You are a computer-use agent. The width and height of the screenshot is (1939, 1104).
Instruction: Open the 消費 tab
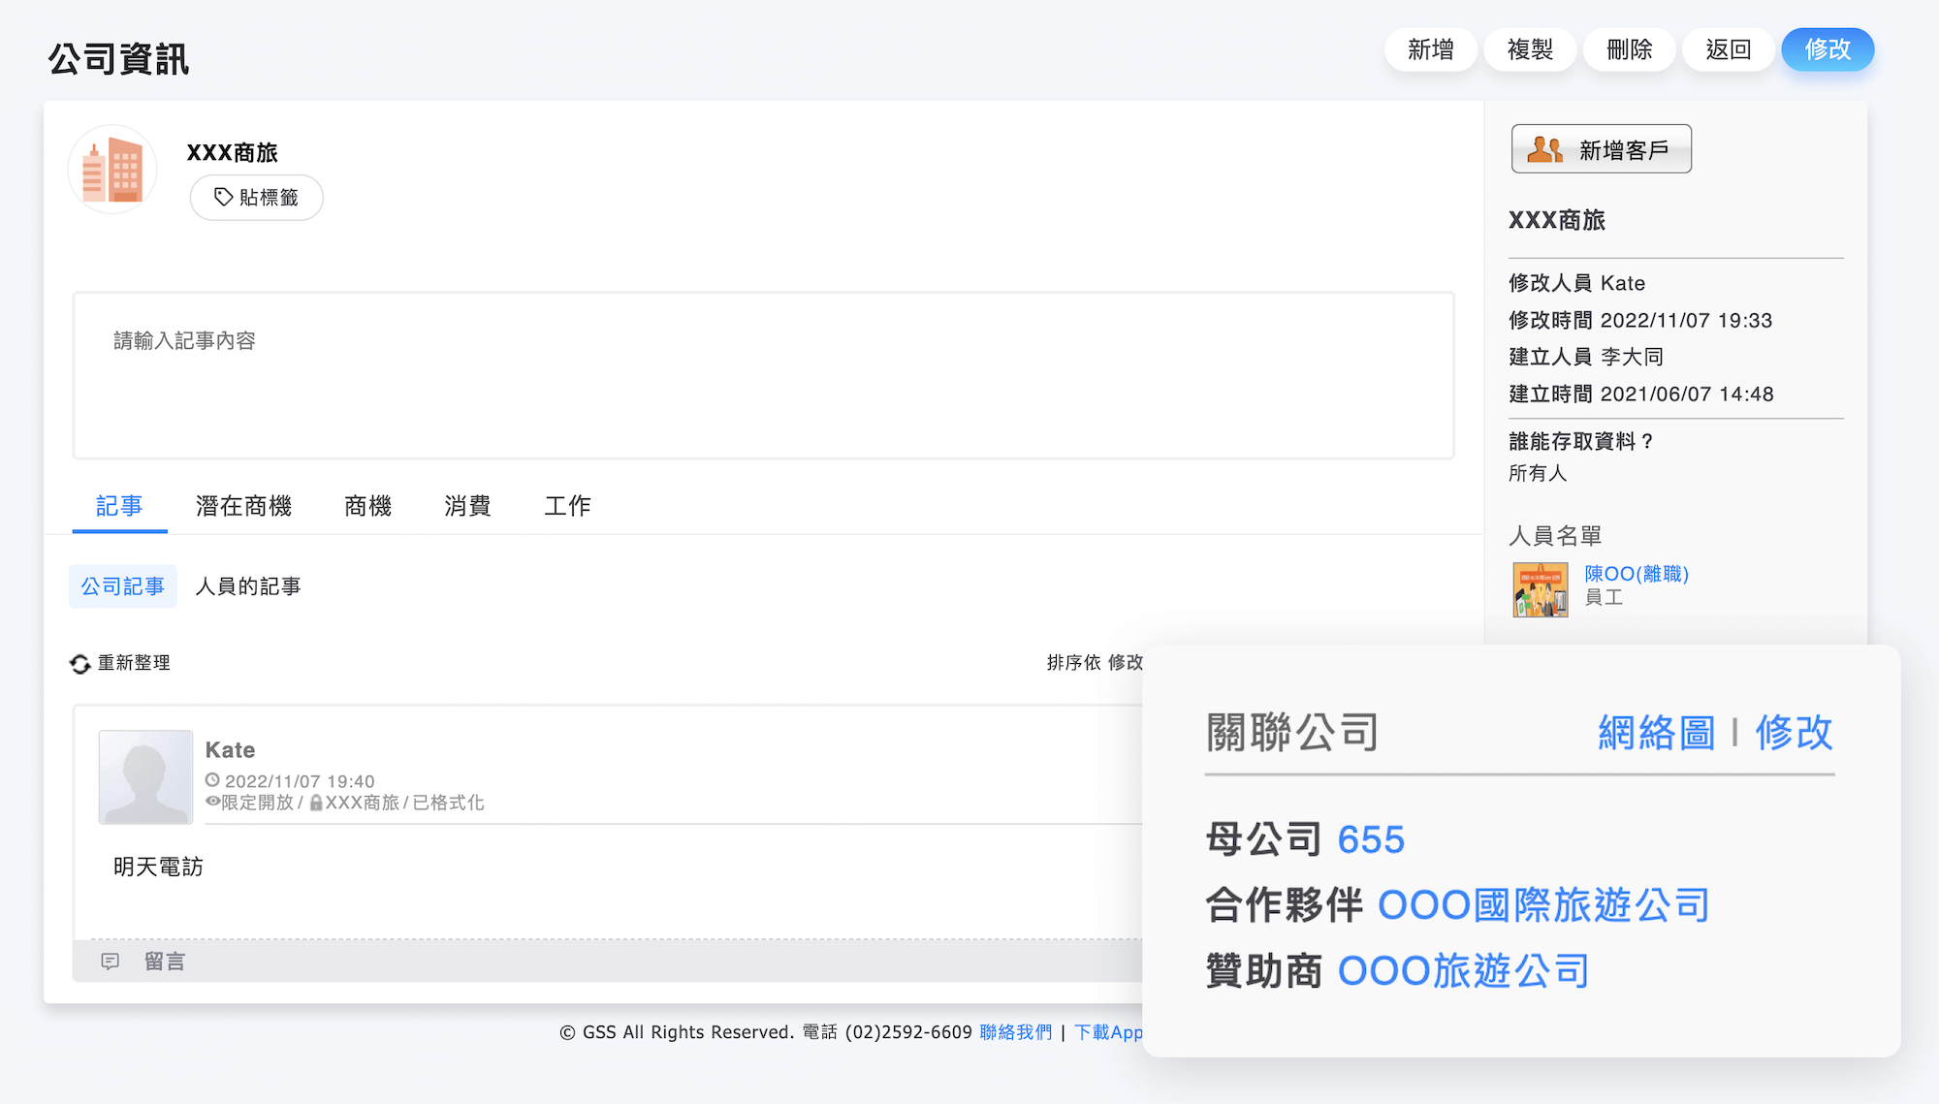pyautogui.click(x=467, y=506)
